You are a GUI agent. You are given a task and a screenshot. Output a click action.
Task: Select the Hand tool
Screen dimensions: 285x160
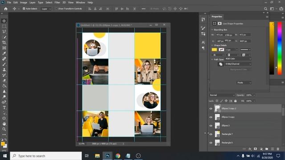coord(4,124)
